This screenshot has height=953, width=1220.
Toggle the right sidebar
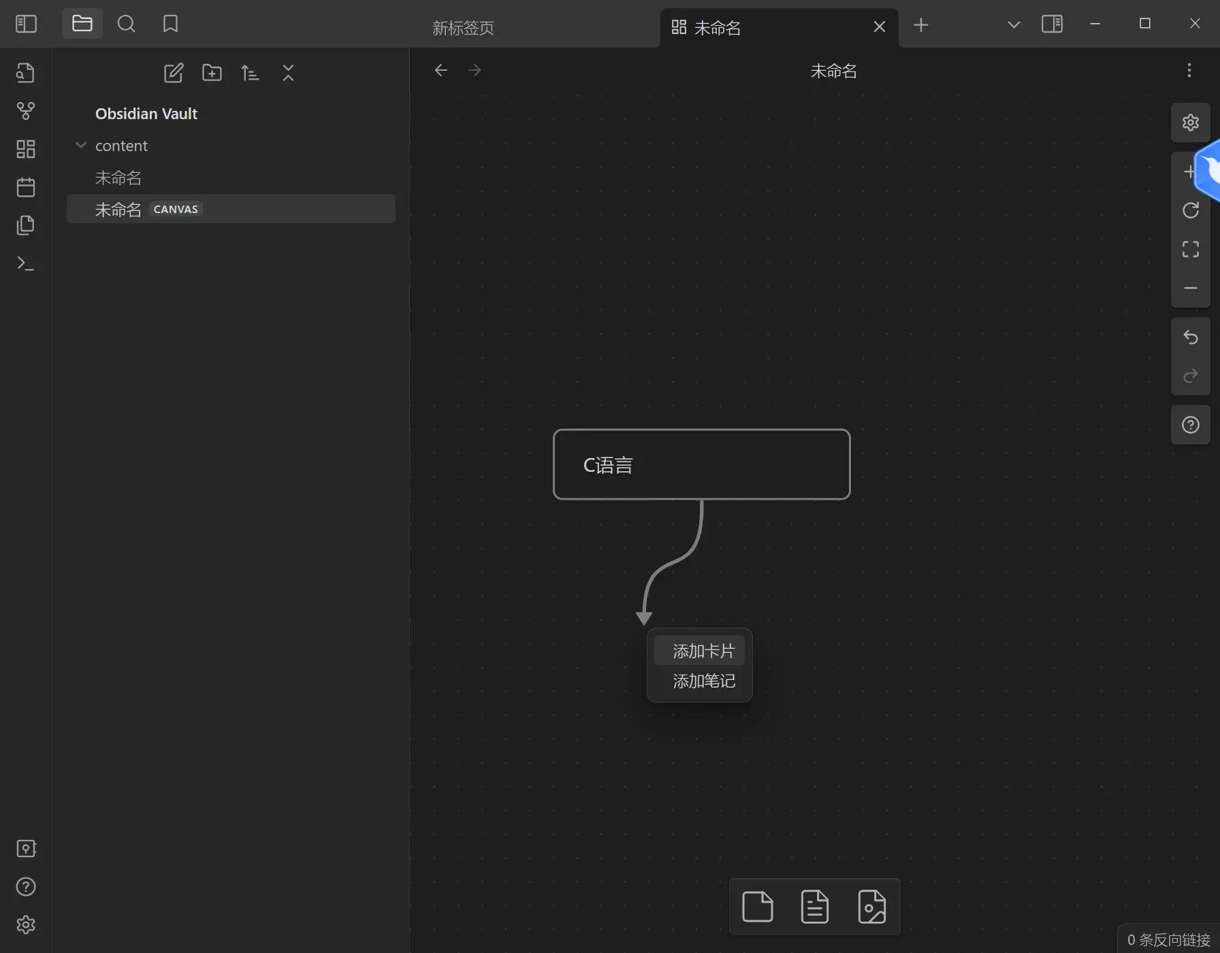pyautogui.click(x=1052, y=25)
